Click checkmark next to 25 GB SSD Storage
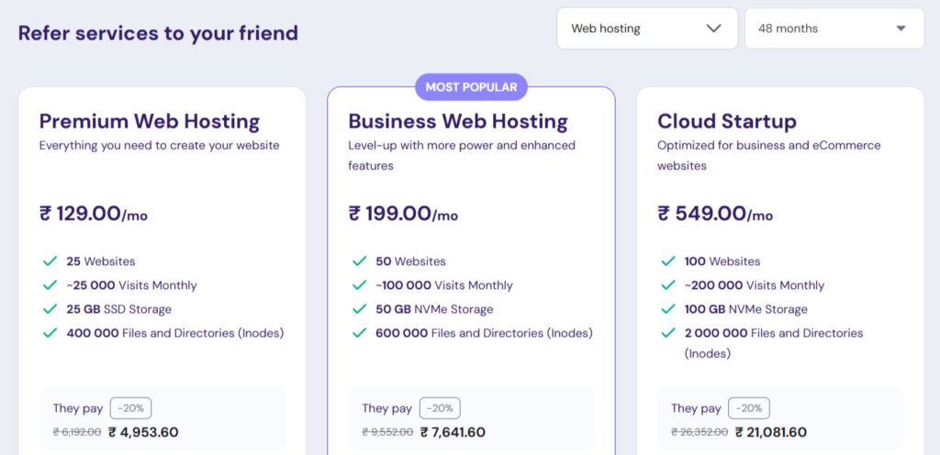The width and height of the screenshot is (940, 455). pyautogui.click(x=50, y=309)
